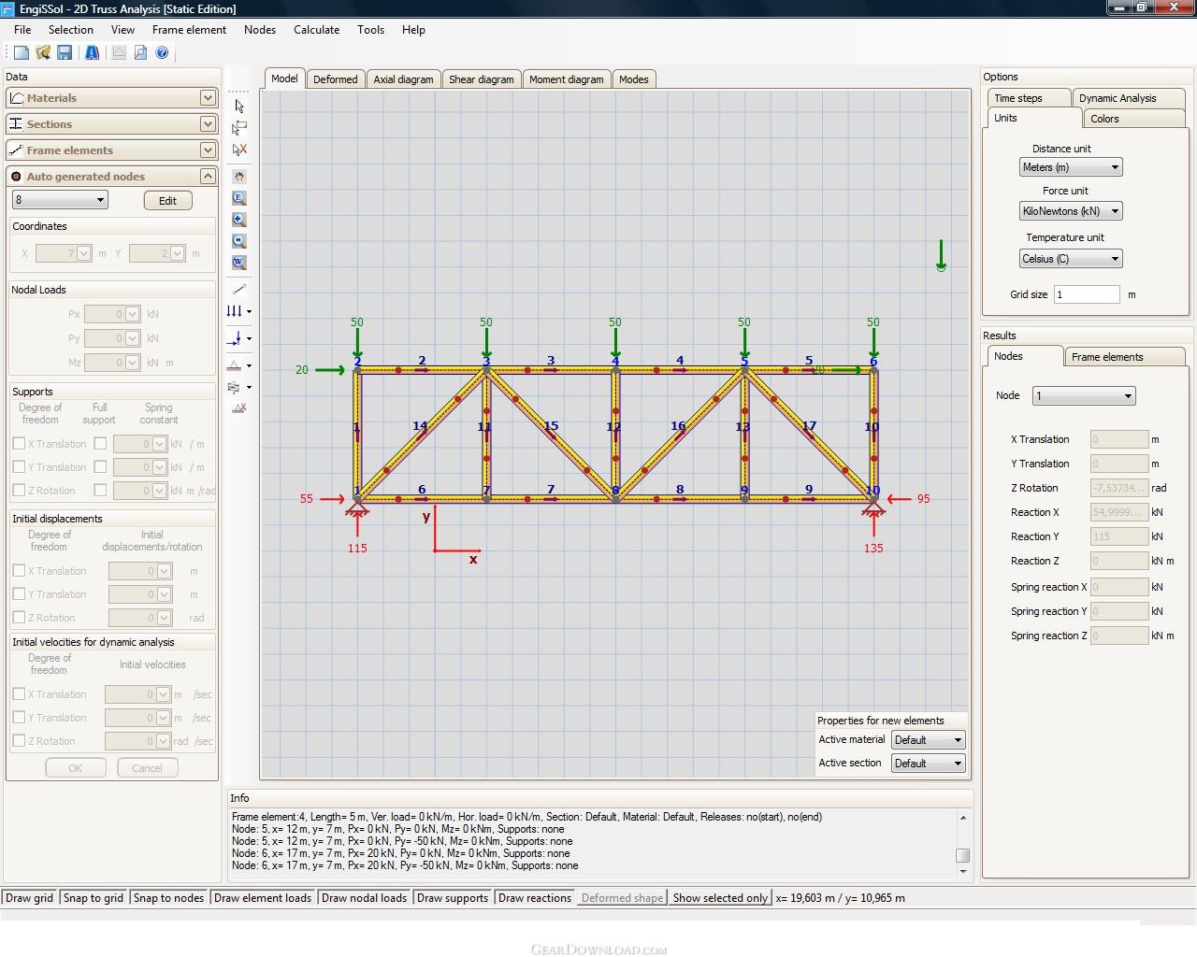The image size is (1197, 957).
Task: Select the draw frame element line tool
Action: click(x=239, y=290)
